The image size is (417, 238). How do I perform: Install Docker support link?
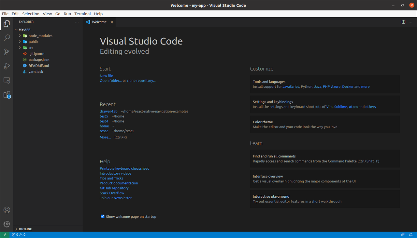(348, 87)
